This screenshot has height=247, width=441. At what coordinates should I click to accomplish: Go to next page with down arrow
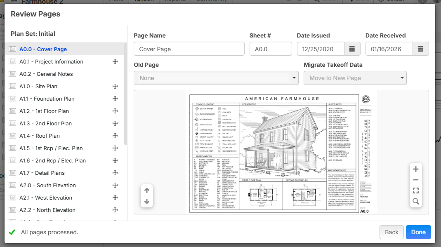pos(147,202)
